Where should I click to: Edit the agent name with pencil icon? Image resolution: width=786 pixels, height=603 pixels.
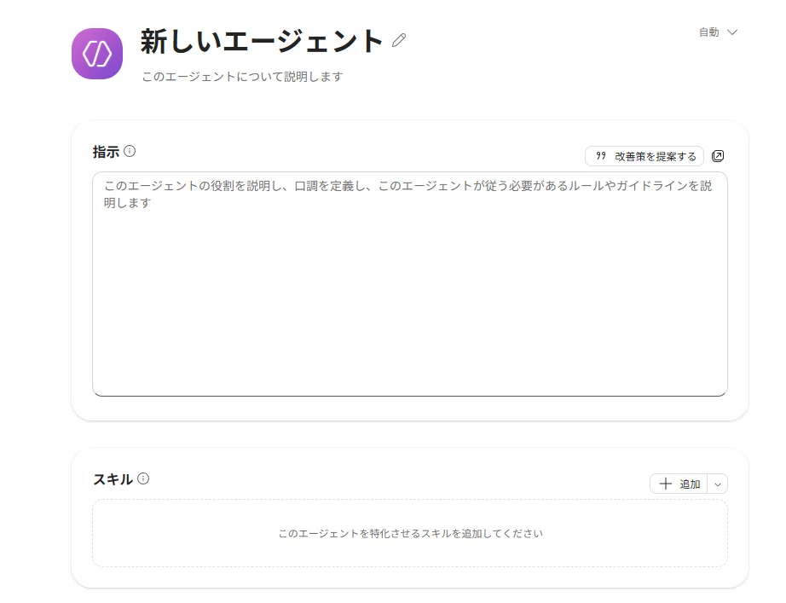click(399, 41)
